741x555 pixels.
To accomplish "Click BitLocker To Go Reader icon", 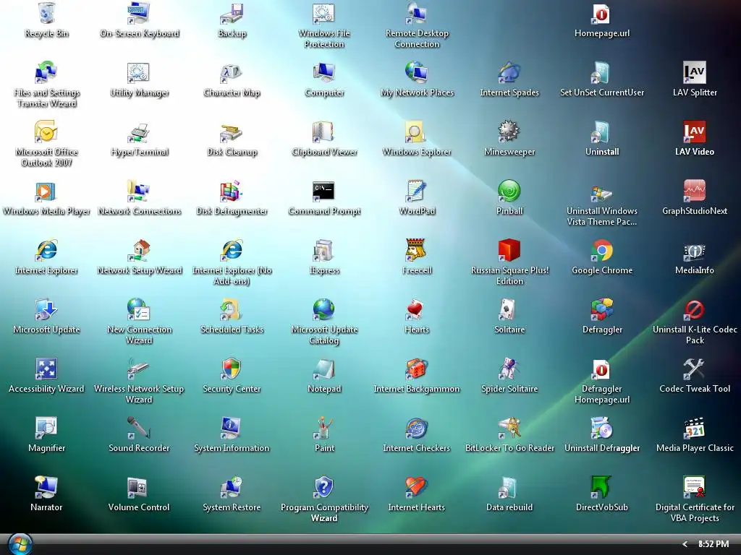I will (509, 428).
